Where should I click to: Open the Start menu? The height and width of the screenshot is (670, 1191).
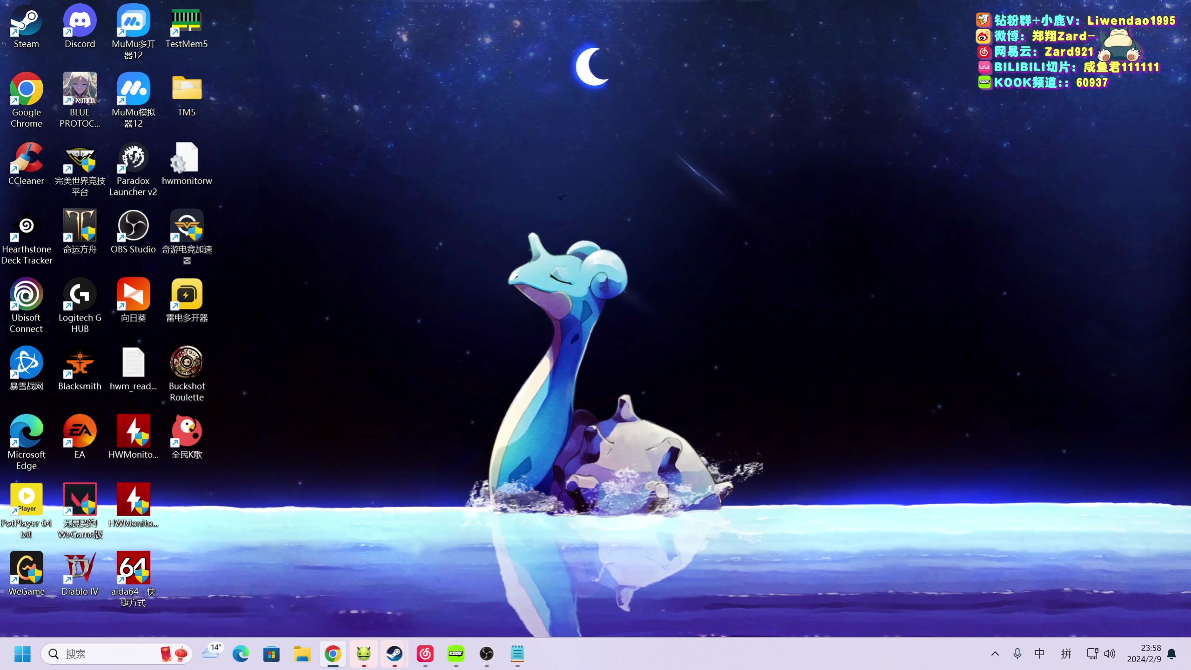21,654
